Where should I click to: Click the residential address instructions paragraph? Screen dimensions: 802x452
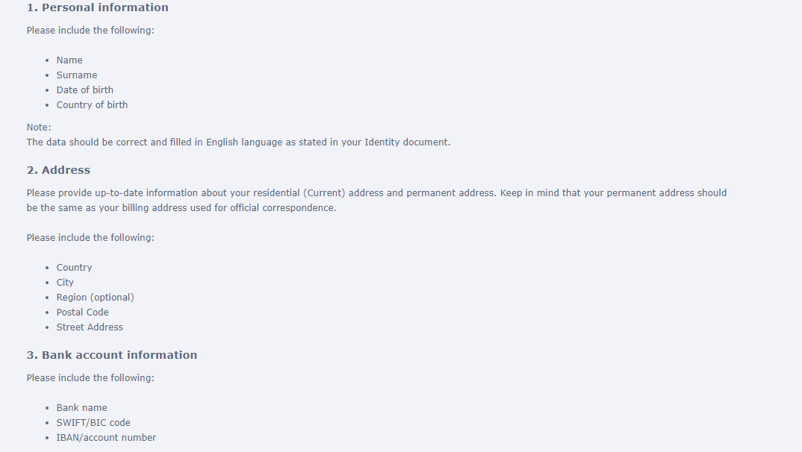click(376, 200)
